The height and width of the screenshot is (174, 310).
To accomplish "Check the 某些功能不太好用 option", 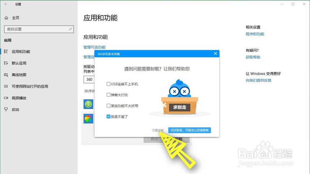I will [108, 106].
